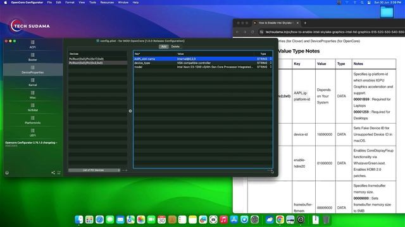Open the Window menu
This screenshot has width=405, height=227.
123,3
